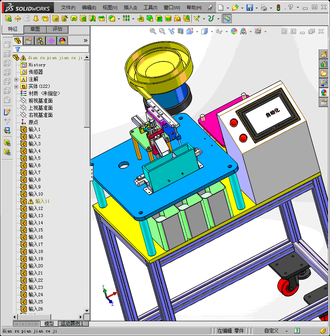
Task: Open the PropertyManager tab icon
Action: [29, 41]
